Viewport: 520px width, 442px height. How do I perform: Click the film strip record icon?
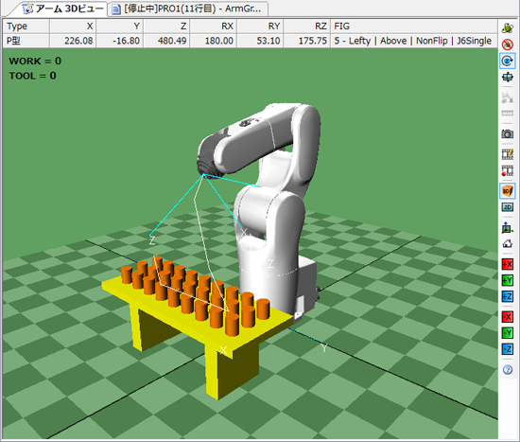[508, 170]
